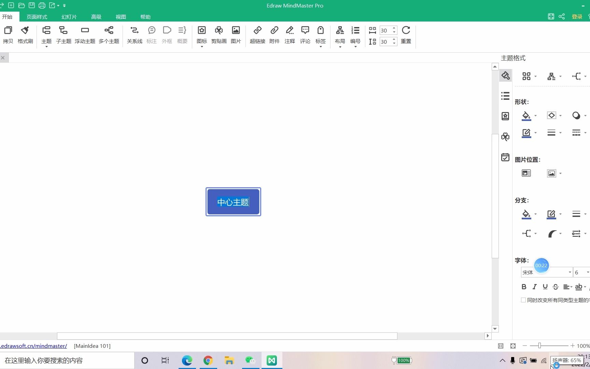Open the 帮助 tab
This screenshot has height=369, width=590.
click(145, 17)
